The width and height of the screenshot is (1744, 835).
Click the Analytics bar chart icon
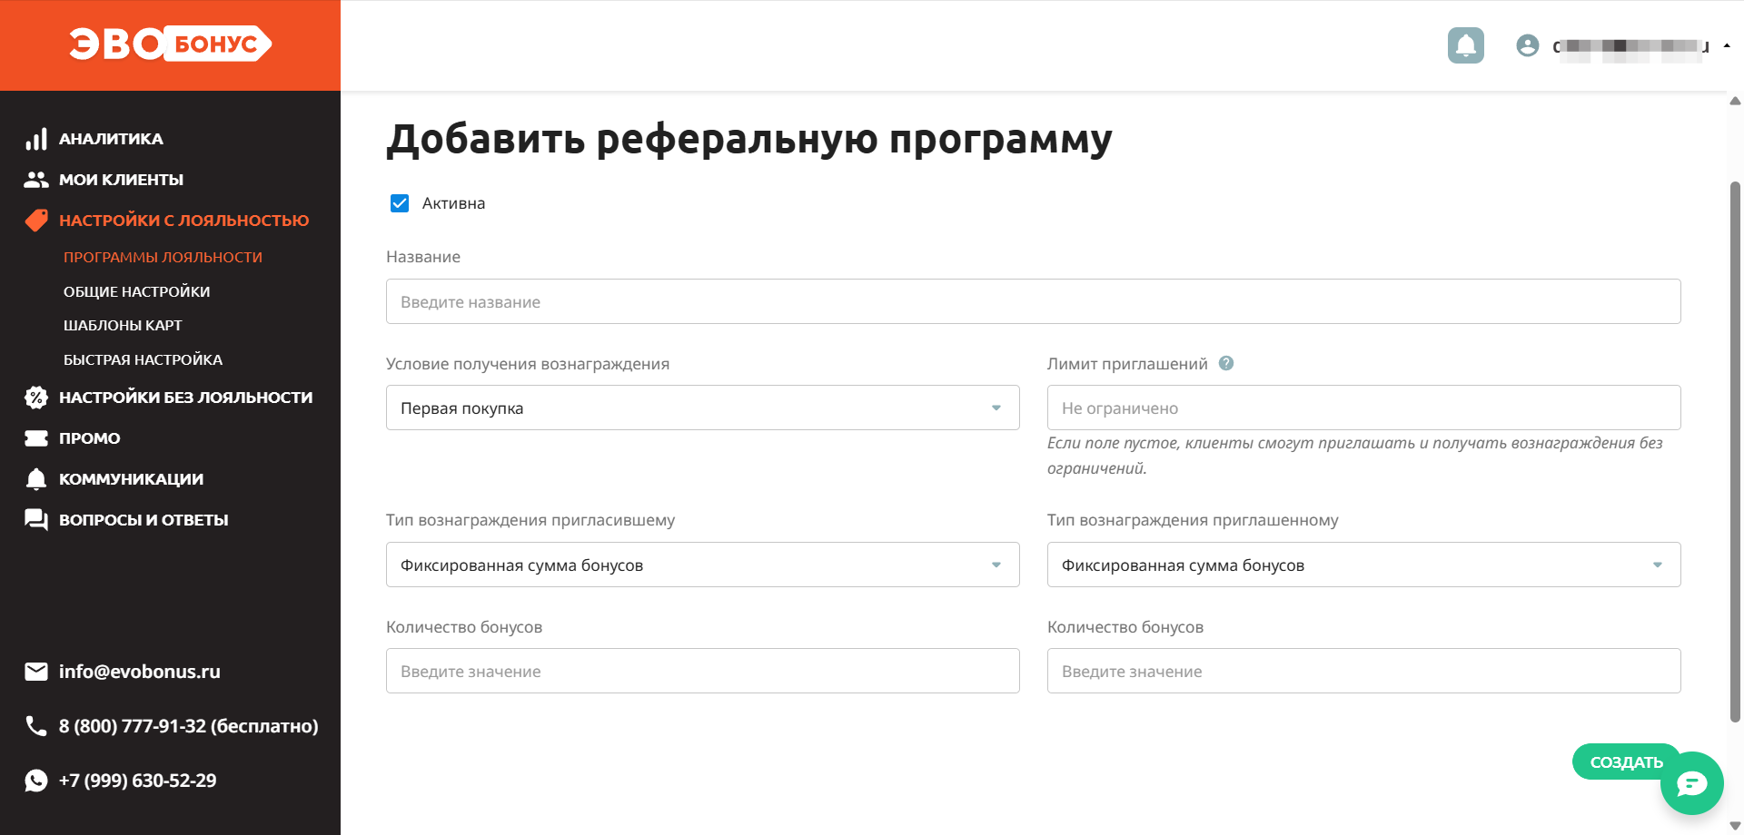(x=36, y=139)
